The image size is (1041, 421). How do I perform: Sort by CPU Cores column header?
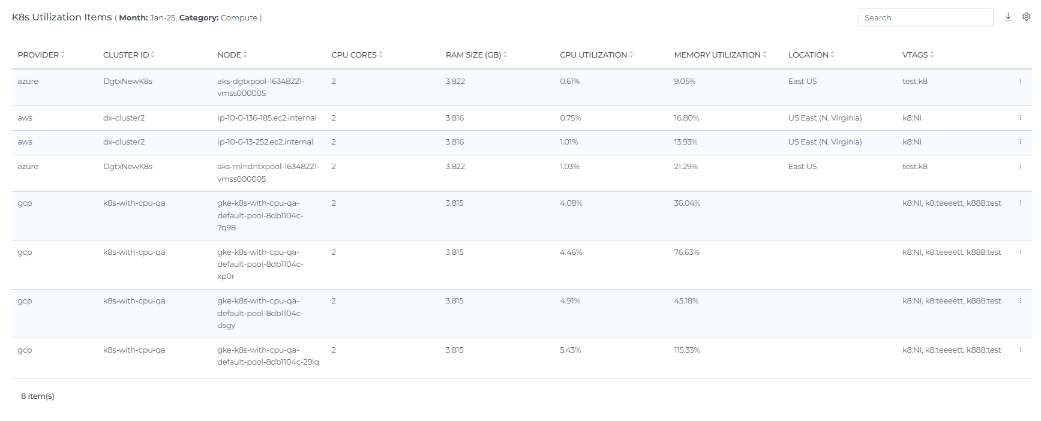(356, 55)
